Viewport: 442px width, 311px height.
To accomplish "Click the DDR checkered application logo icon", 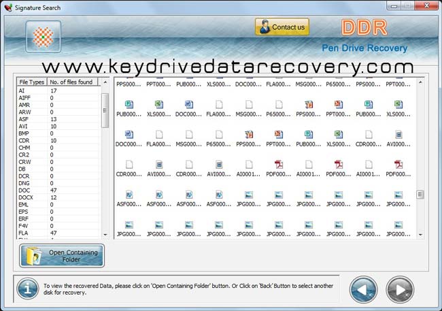I will (x=43, y=36).
